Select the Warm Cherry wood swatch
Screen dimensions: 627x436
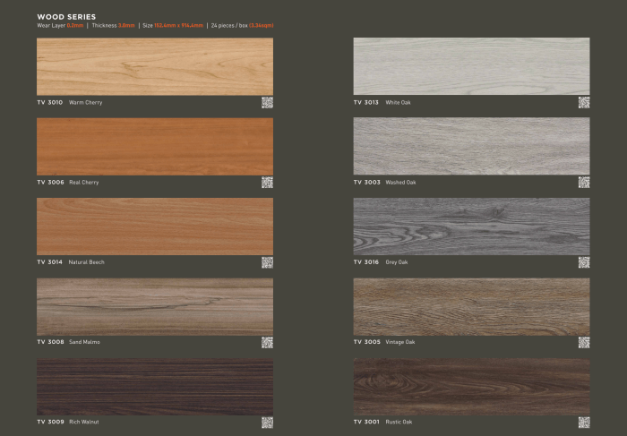155,66
